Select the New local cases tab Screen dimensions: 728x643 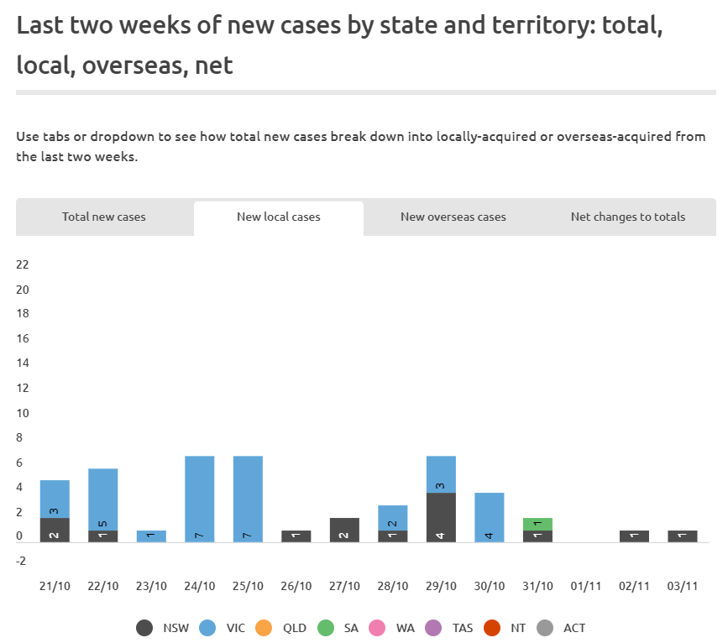pyautogui.click(x=279, y=217)
